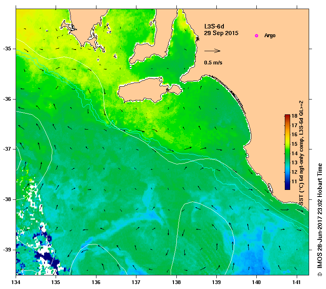Click the magenta Argo marker symbol
Viewport: 326px width, 289px height.
(x=257, y=36)
